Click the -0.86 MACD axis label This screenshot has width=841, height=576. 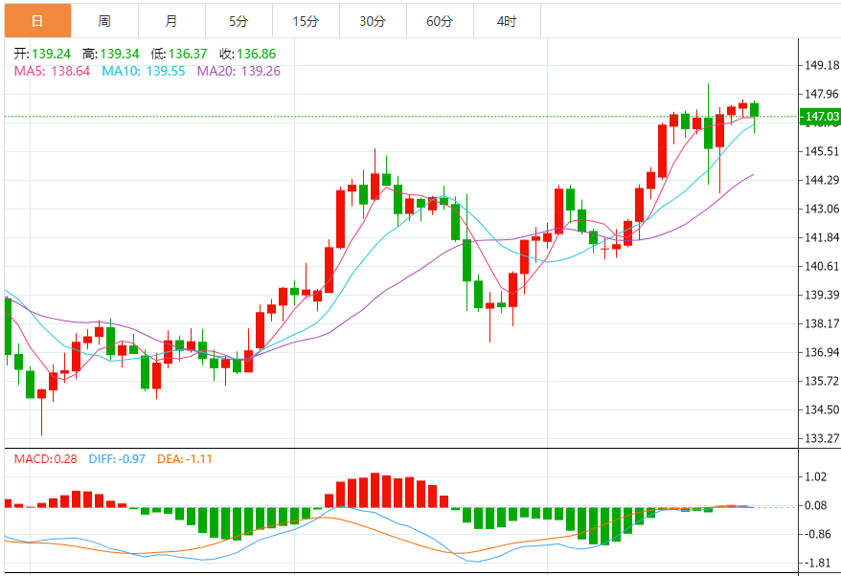(x=818, y=534)
